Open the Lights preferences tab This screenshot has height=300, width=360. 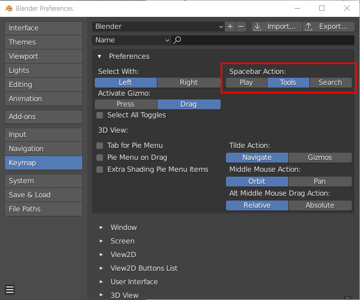tap(44, 71)
